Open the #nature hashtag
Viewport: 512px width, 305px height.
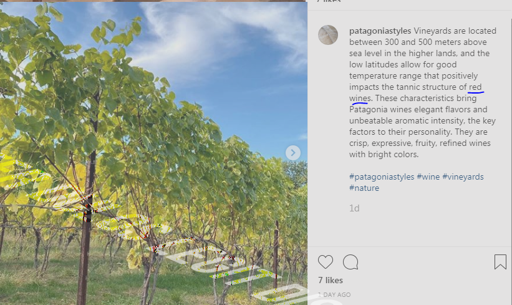tap(364, 188)
